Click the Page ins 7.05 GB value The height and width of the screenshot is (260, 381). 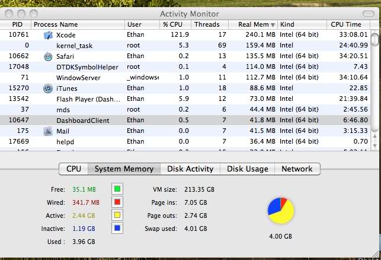[196, 202]
